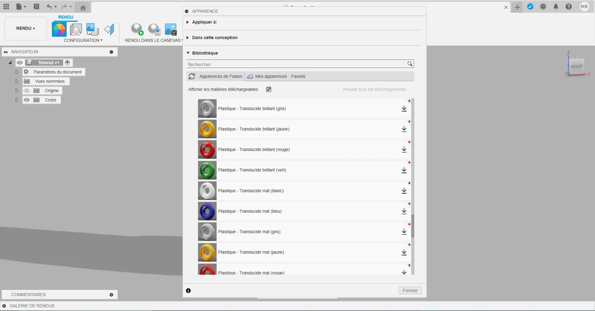Screen dimensions: 595x311
Task: Open the Appearance color wheel tool
Action: click(x=59, y=30)
